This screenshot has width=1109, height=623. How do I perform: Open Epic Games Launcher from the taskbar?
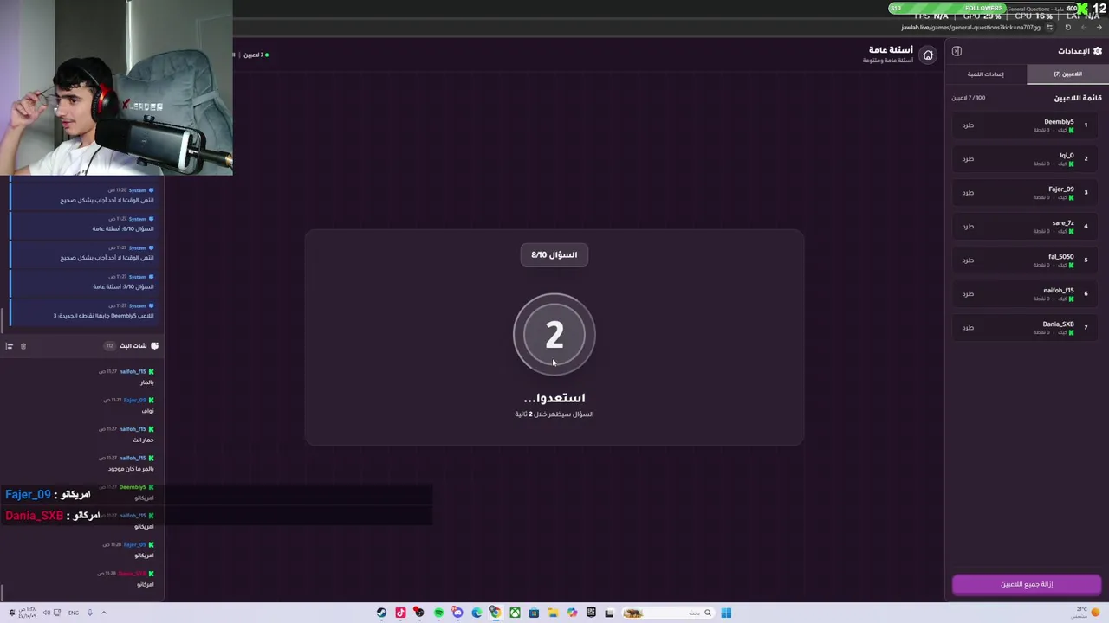point(591,613)
